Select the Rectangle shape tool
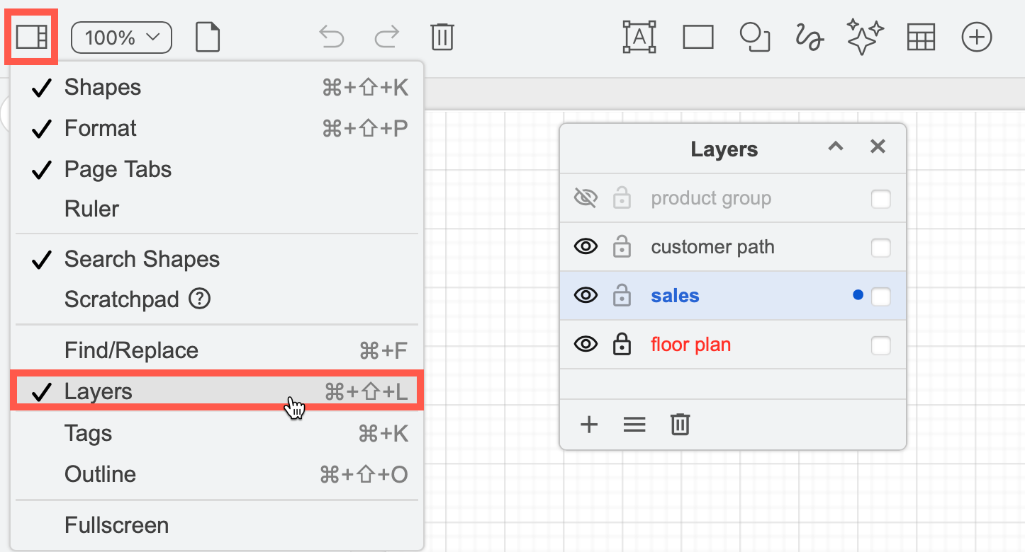The image size is (1025, 552). click(698, 37)
